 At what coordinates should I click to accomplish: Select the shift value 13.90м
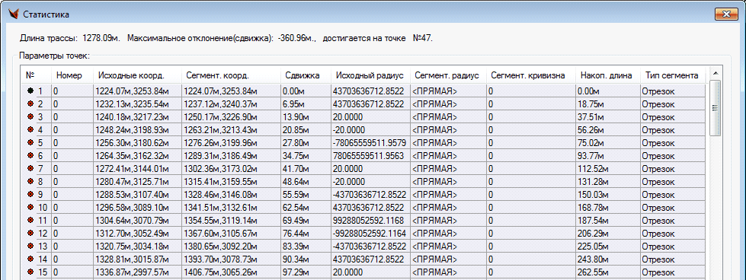coord(305,116)
